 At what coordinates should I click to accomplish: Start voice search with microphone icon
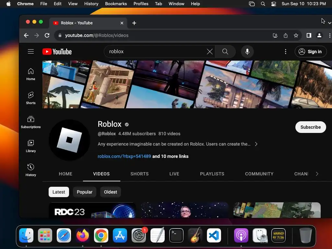pos(247,52)
